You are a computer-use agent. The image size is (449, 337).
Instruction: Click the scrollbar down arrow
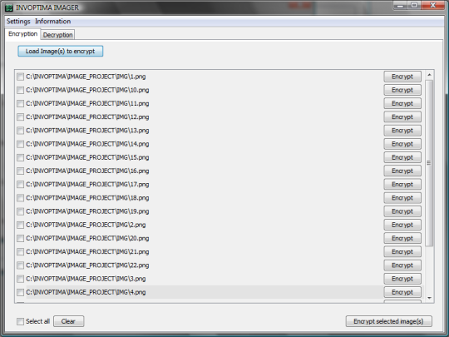click(x=429, y=298)
